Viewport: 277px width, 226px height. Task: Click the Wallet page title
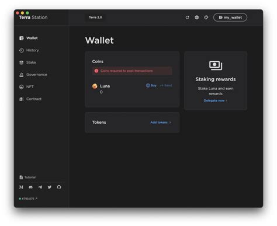point(99,40)
